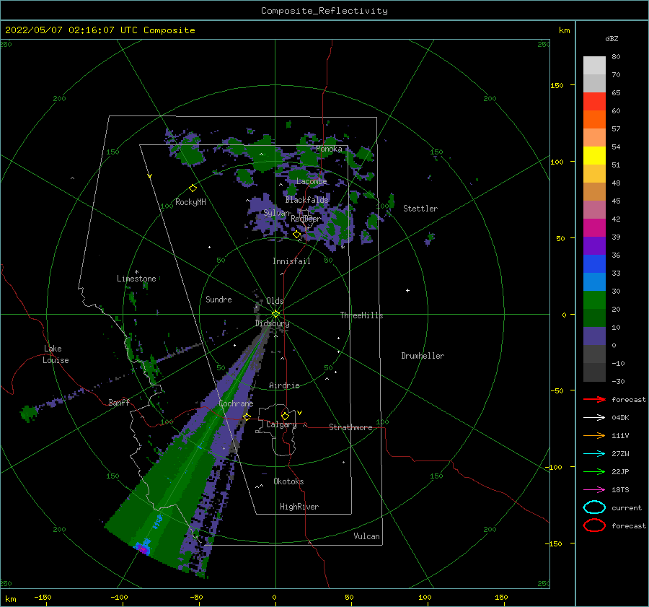Viewport: 649px width, 607px height.
Task: Click the Vulcan label
Action: tap(367, 536)
